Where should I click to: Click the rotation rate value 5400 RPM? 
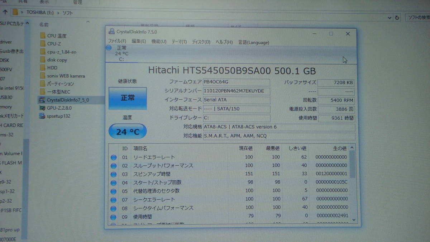pyautogui.click(x=336, y=100)
